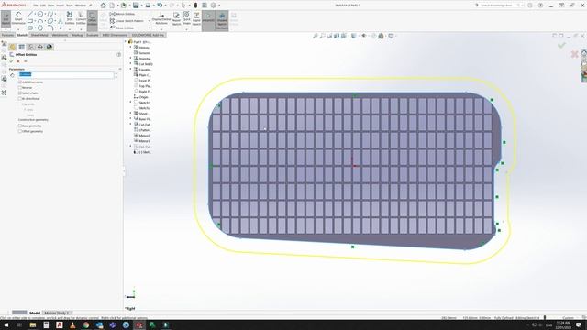The height and width of the screenshot is (330, 587).
Task: Open the DisplayManager panel tab icon
Action: (49, 47)
